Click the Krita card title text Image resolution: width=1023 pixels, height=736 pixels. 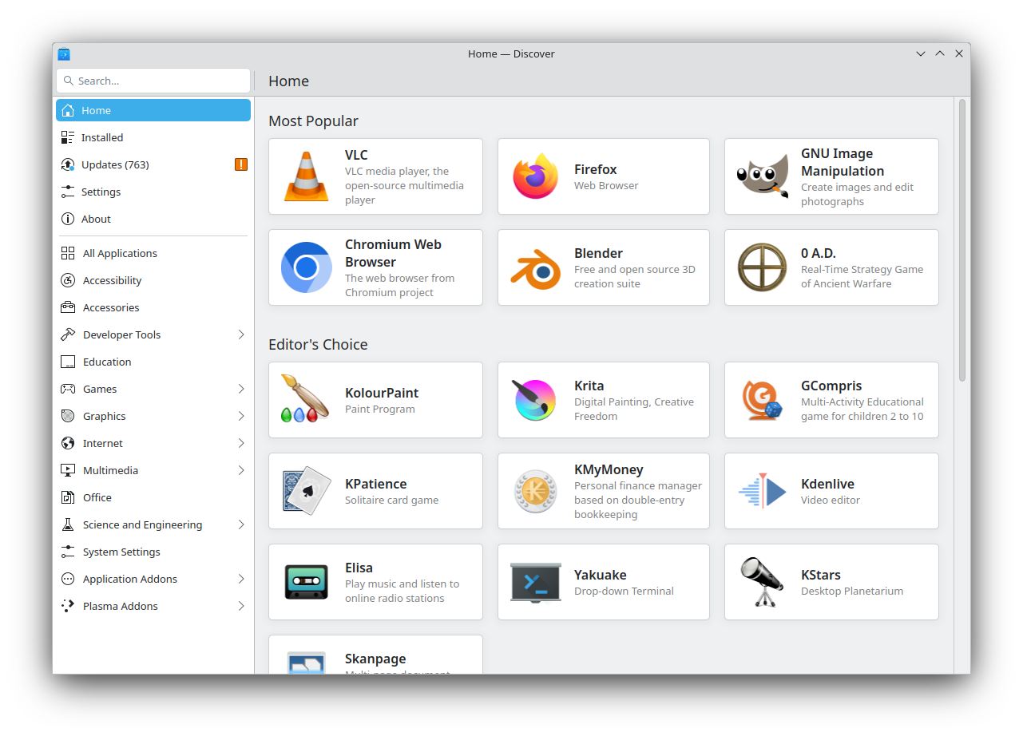point(589,386)
